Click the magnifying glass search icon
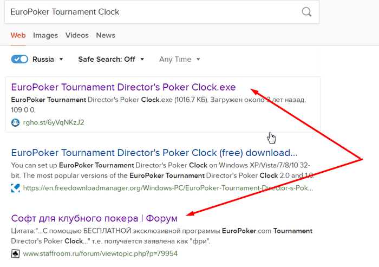This screenshot has width=379, height=267. (x=306, y=12)
